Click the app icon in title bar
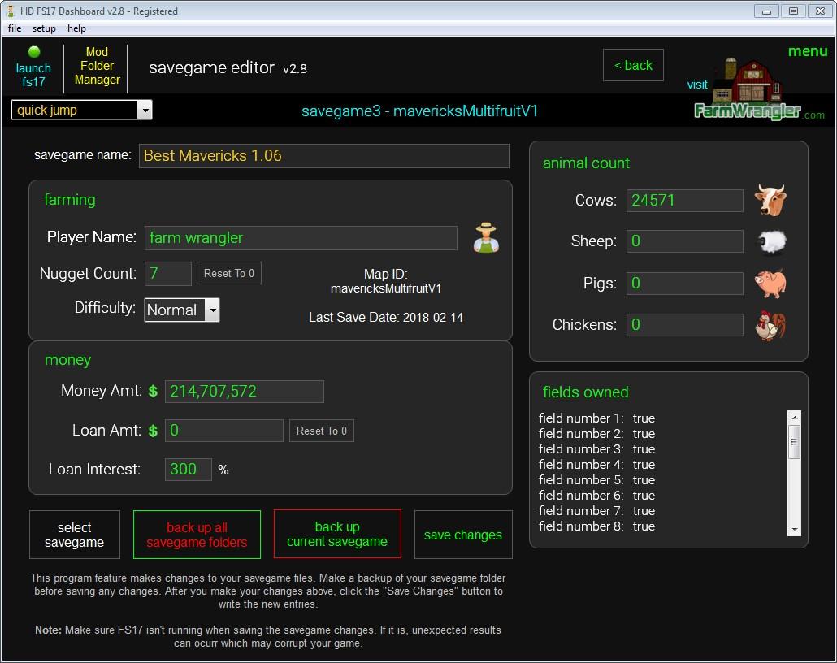This screenshot has height=663, width=837. coord(11,11)
